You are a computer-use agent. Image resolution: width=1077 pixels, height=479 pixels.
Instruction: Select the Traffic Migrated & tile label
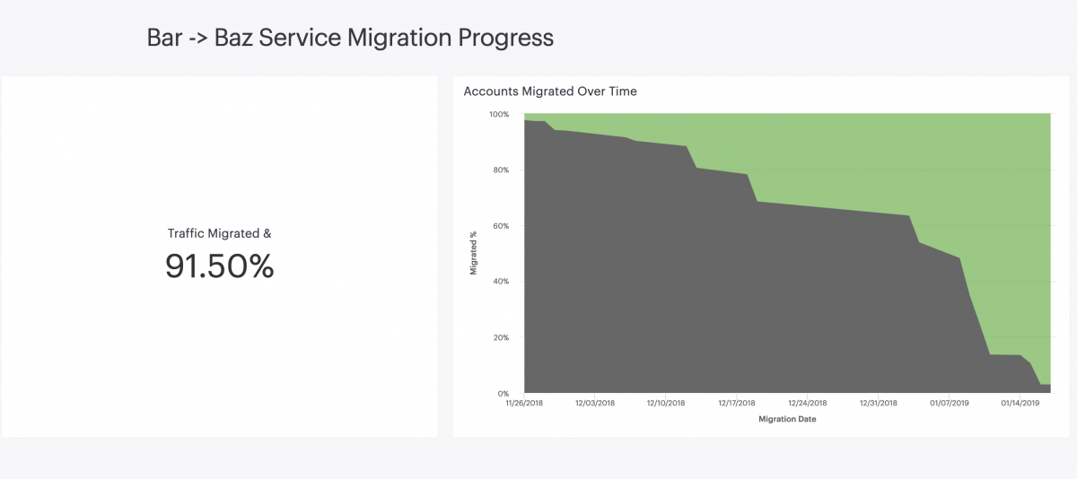pos(219,233)
